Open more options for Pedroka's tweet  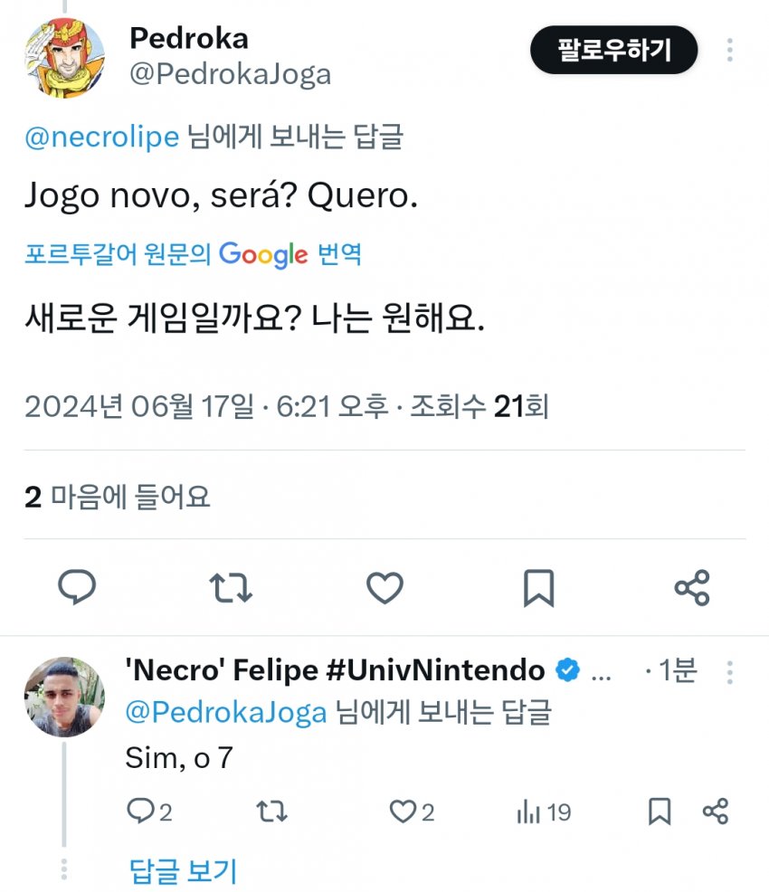(x=730, y=51)
